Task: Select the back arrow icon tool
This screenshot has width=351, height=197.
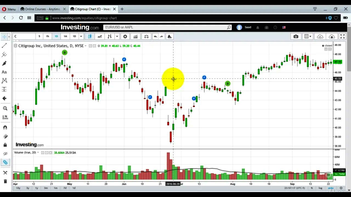Action: pyautogui.click(x=4, y=99)
